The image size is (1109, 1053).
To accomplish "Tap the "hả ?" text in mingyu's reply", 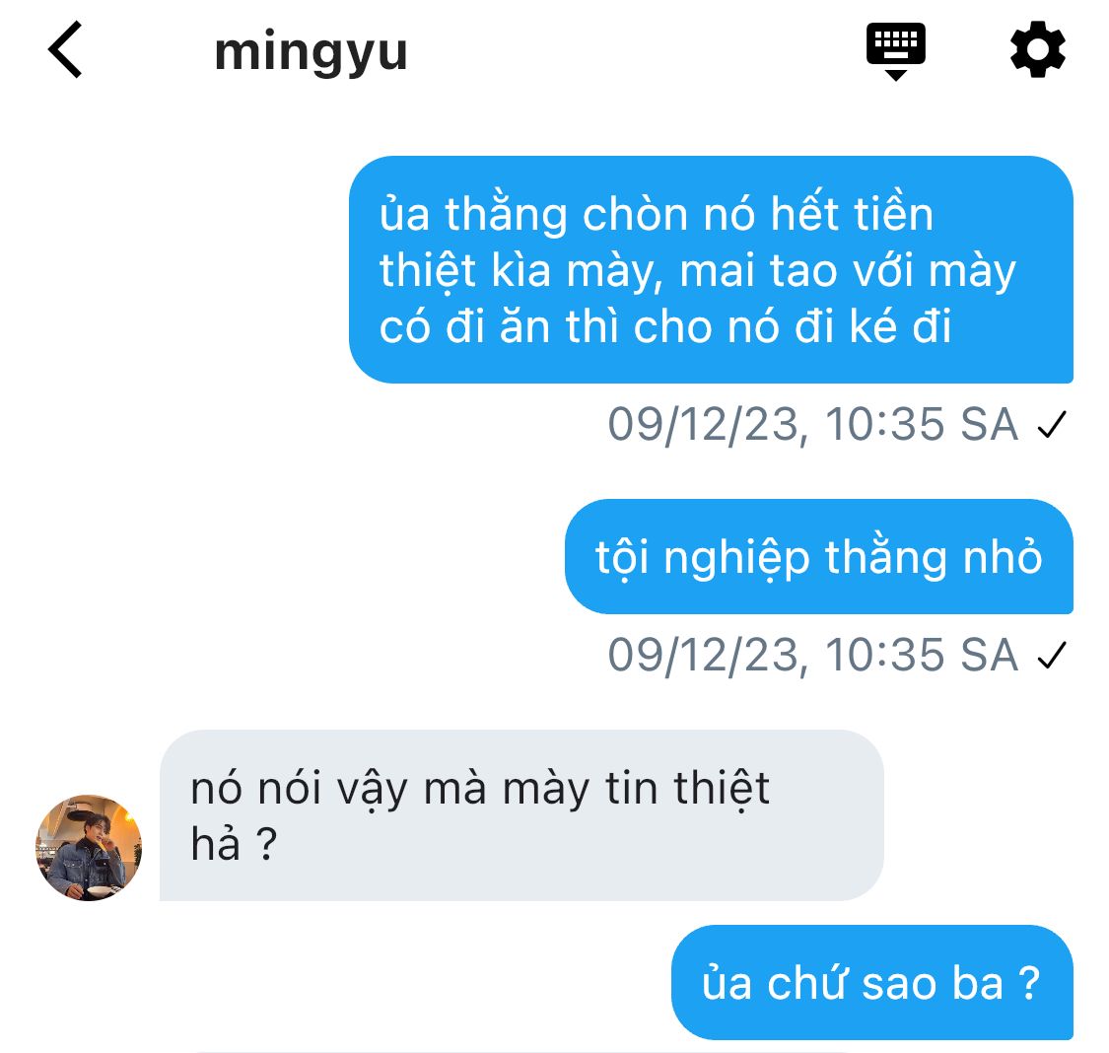I will tap(234, 844).
